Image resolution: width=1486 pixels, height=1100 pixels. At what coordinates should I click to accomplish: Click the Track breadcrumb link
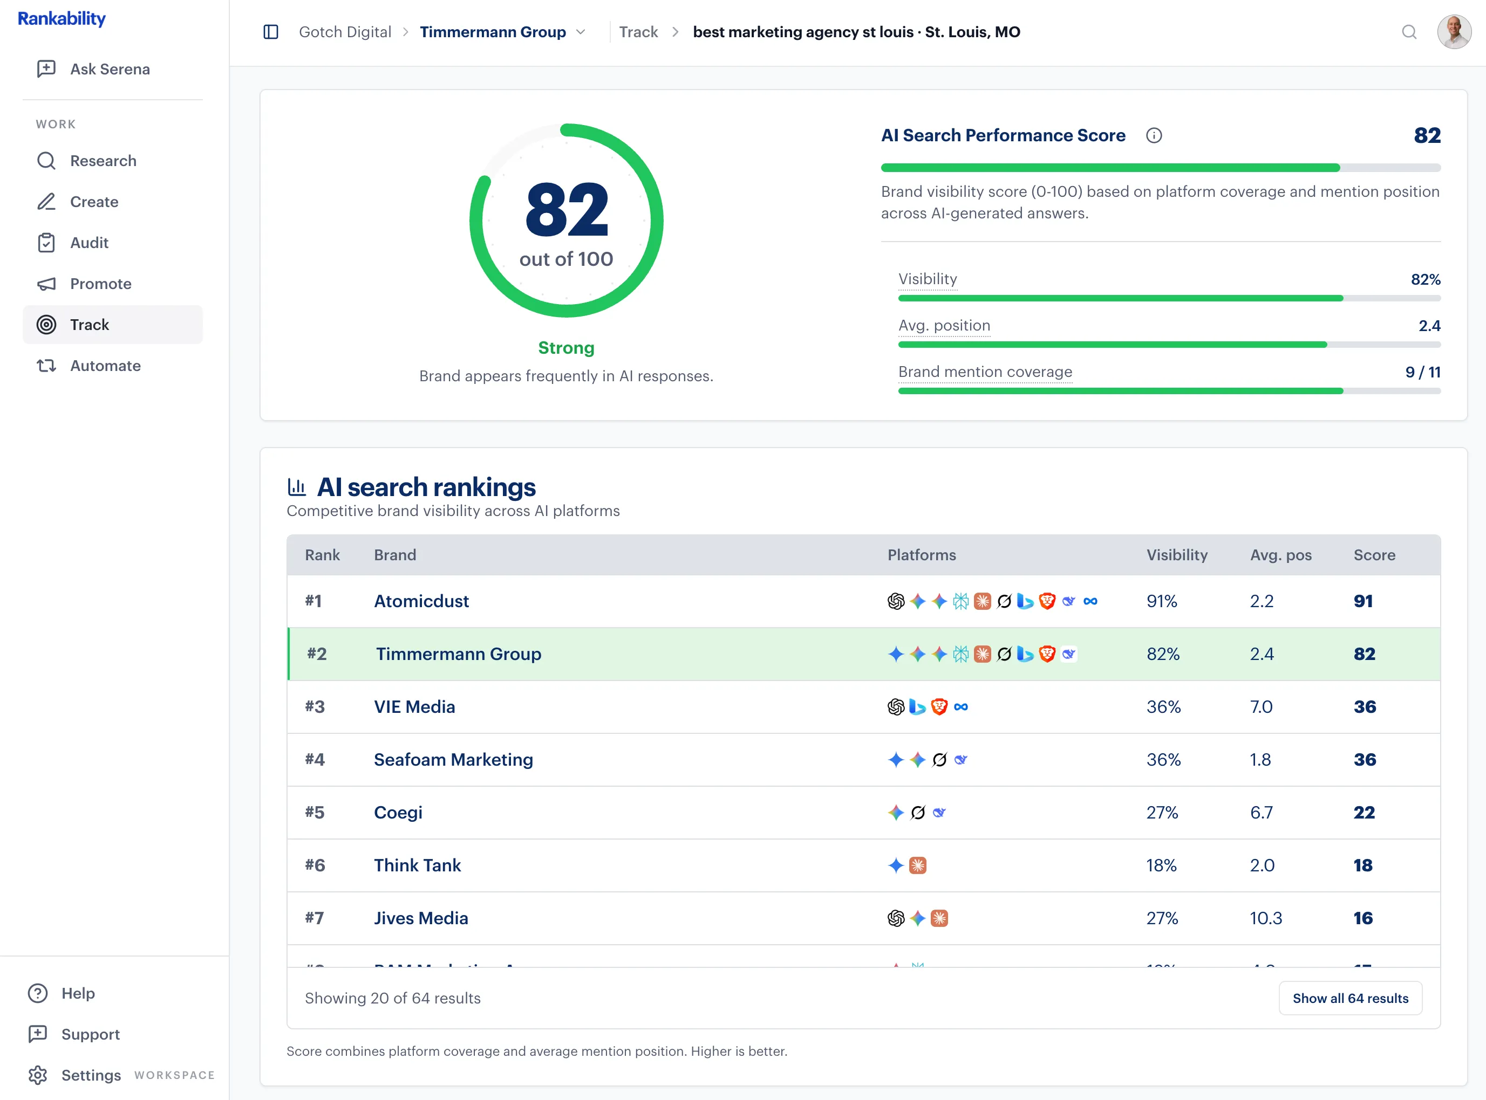tap(638, 32)
